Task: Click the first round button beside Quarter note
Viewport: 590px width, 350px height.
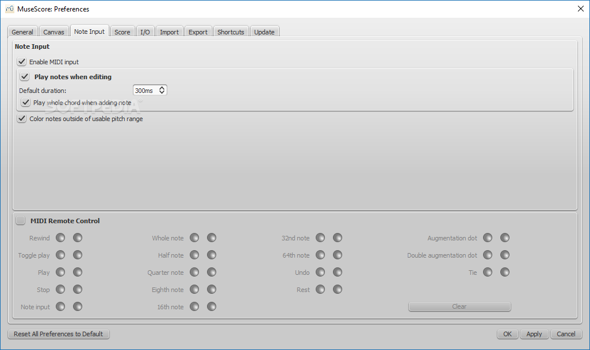Action: pos(194,273)
